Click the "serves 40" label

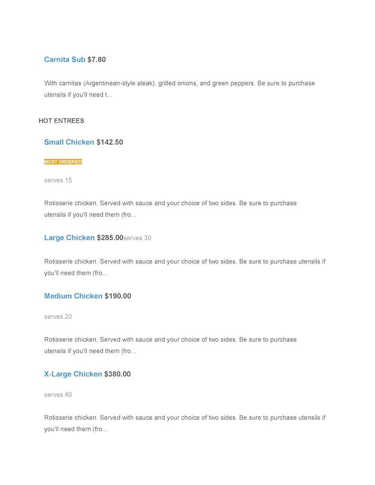pyautogui.click(x=58, y=395)
